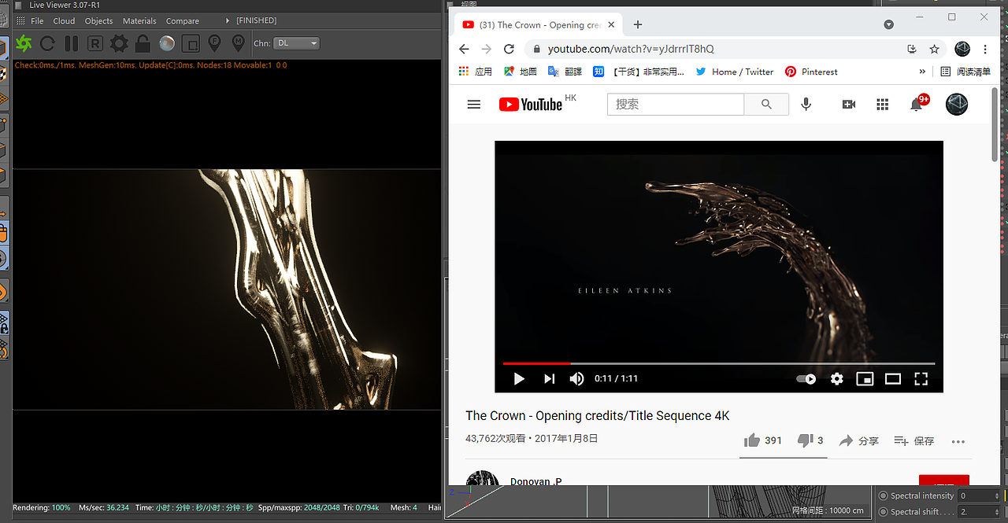1008x523 pixels.
Task: Open the Chrome profile avatar
Action: pyautogui.click(x=962, y=49)
